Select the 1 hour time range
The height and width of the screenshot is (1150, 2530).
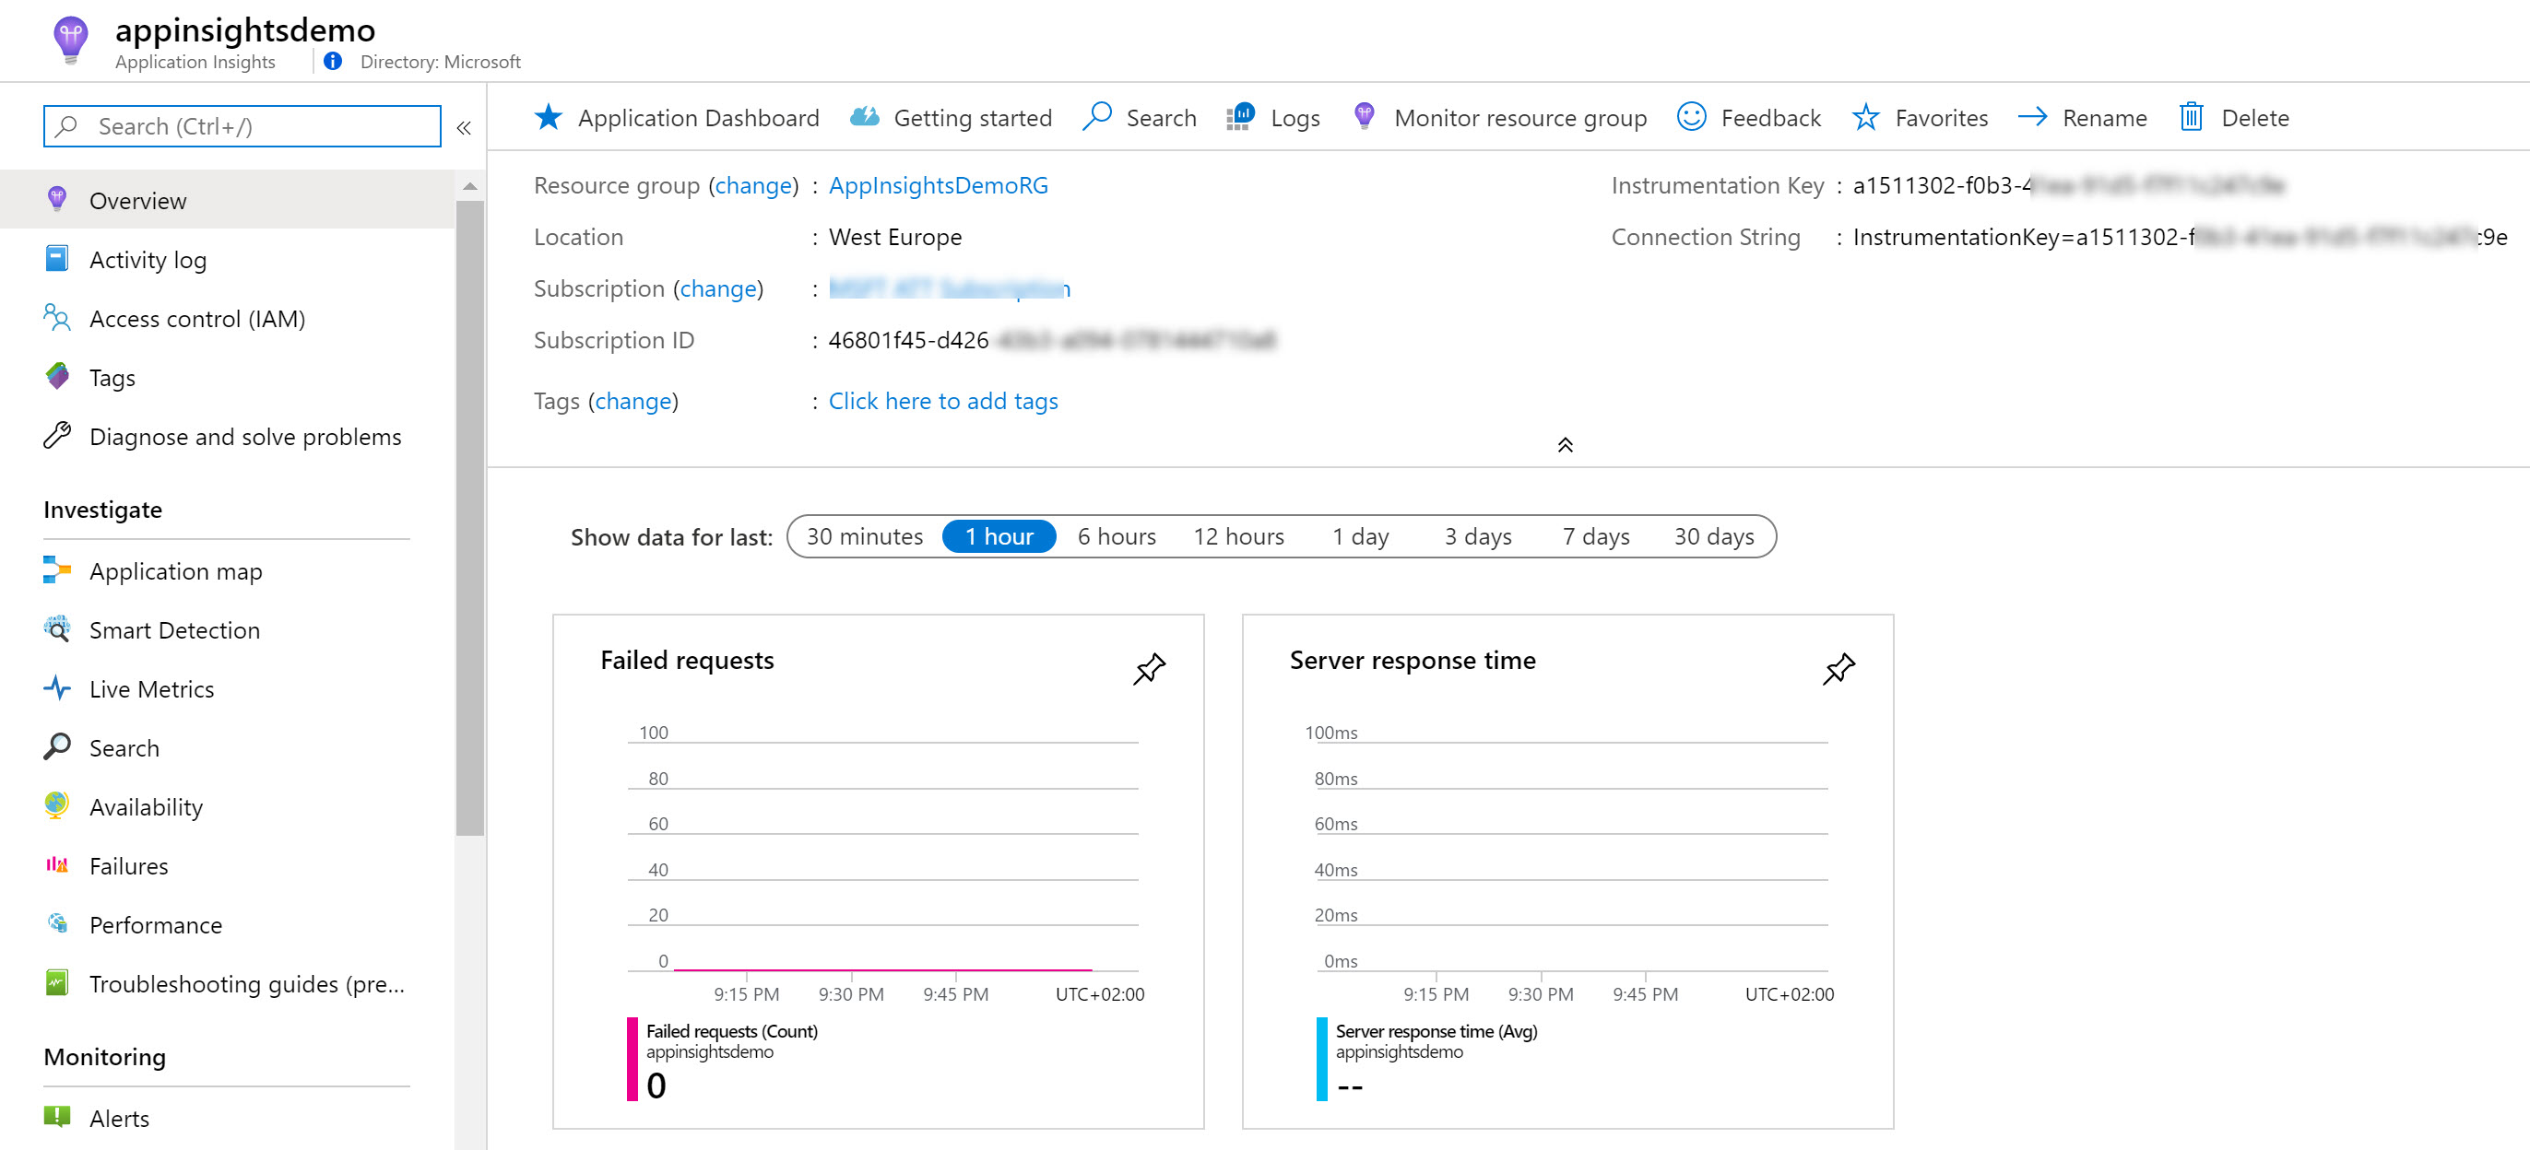(998, 535)
